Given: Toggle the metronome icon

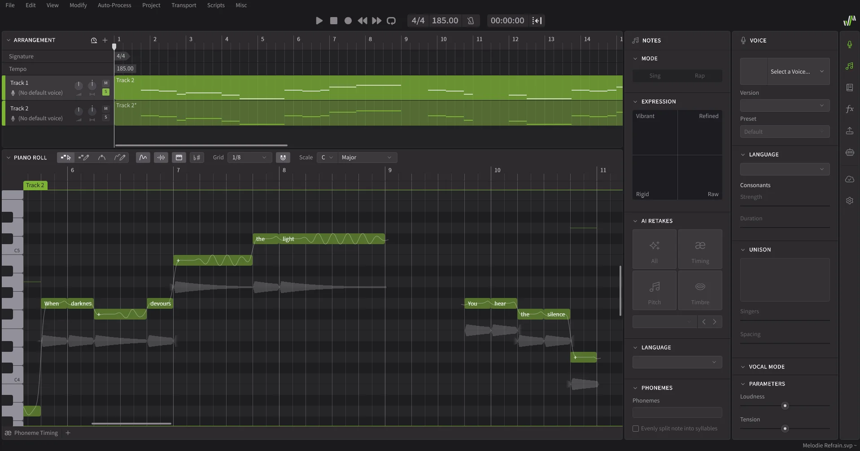Looking at the screenshot, I should [471, 21].
